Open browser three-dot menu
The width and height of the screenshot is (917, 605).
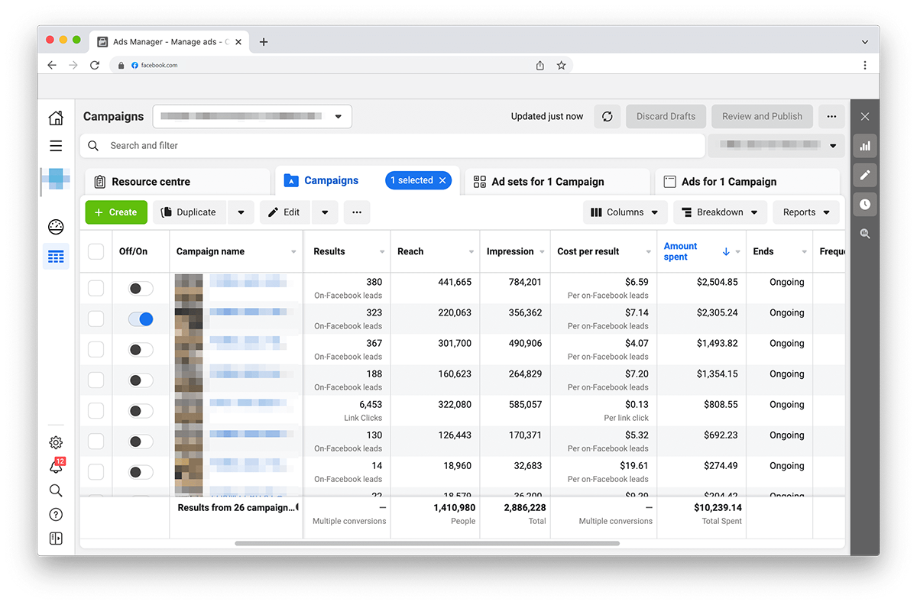(865, 66)
